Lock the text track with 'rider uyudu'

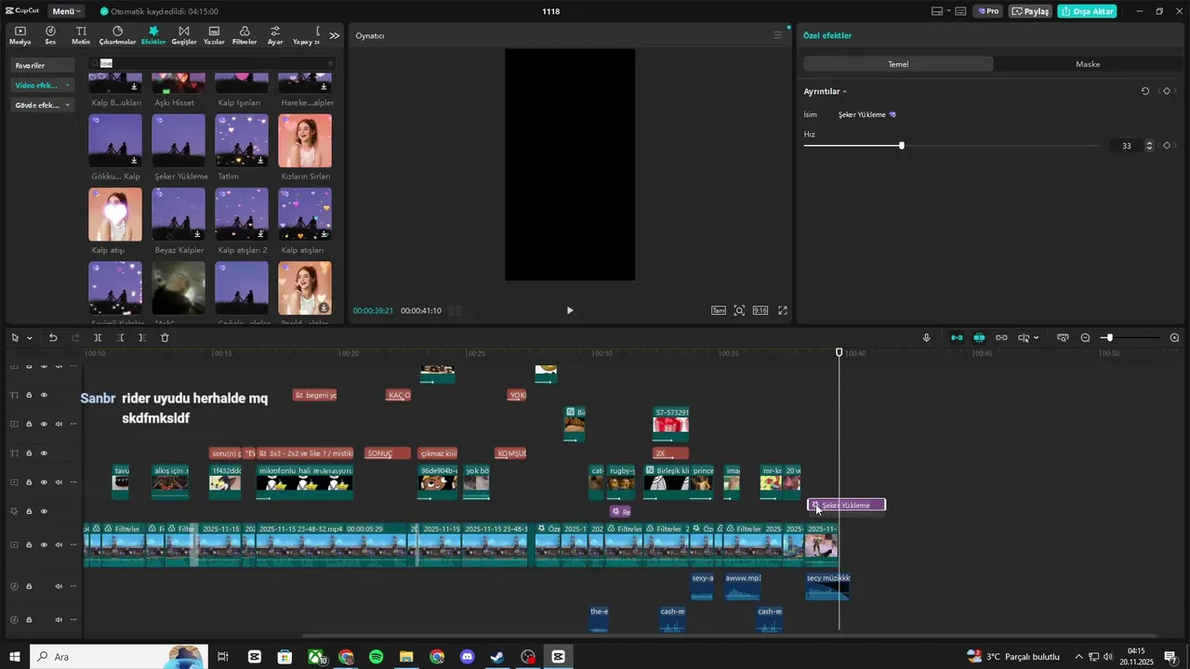(29, 395)
